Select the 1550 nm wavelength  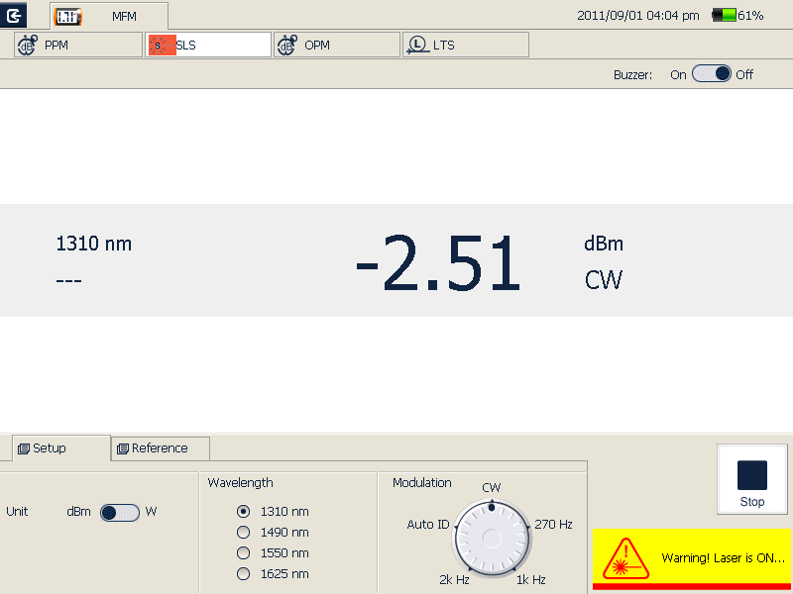243,553
